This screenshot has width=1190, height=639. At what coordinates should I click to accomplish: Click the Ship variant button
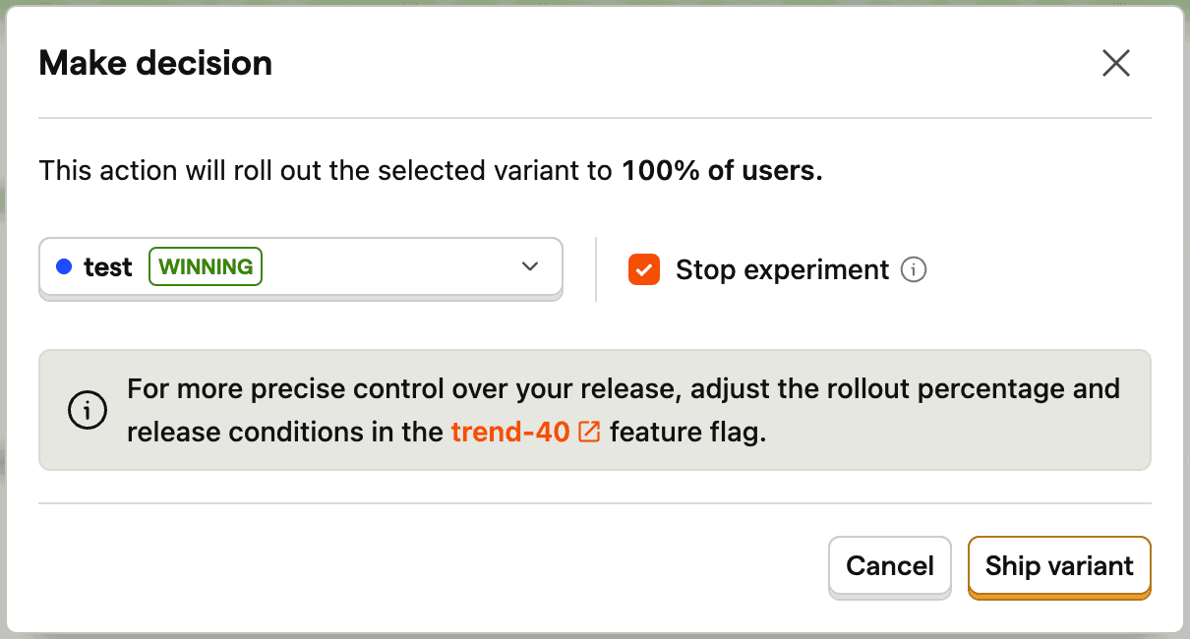(1059, 566)
